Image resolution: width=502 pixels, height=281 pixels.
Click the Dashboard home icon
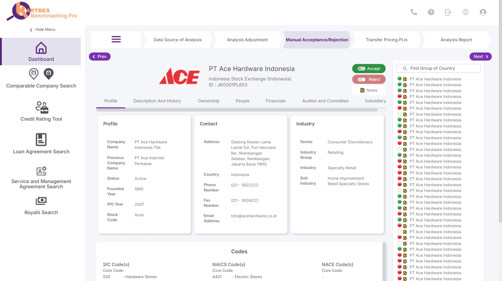coord(41,48)
